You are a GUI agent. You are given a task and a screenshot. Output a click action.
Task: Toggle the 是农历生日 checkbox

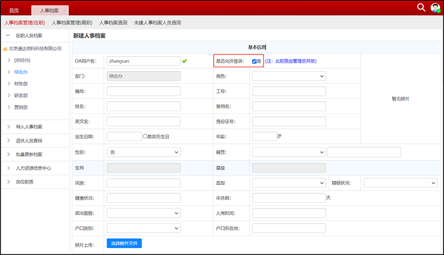coord(145,136)
